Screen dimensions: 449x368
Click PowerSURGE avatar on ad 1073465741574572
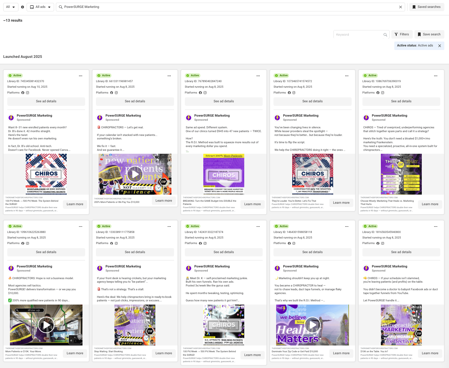277,118
